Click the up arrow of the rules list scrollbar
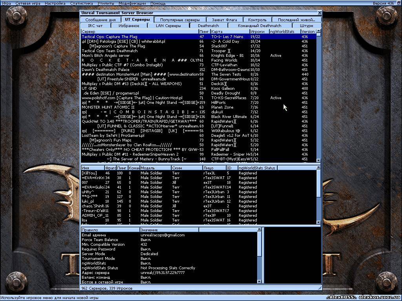This screenshot has height=301, width=402. click(259, 230)
